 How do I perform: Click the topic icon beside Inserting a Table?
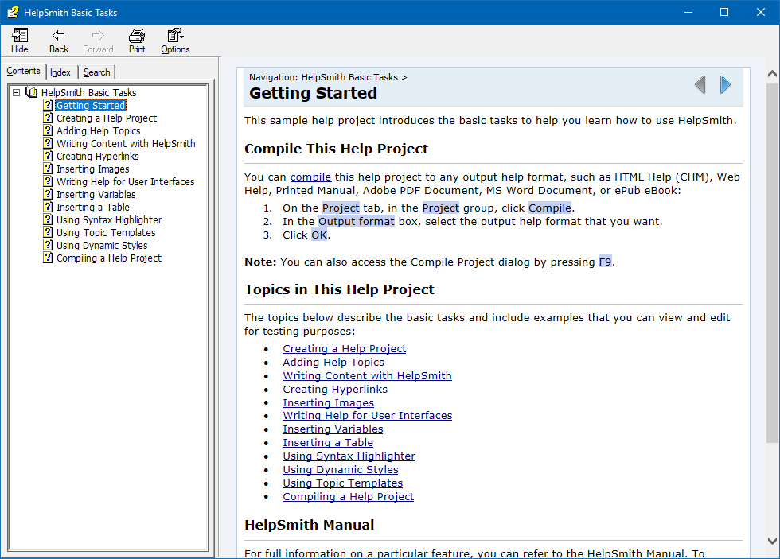pos(48,207)
